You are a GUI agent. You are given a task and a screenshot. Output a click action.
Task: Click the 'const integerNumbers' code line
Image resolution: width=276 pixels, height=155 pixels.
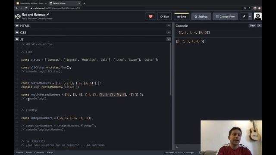[56, 118]
